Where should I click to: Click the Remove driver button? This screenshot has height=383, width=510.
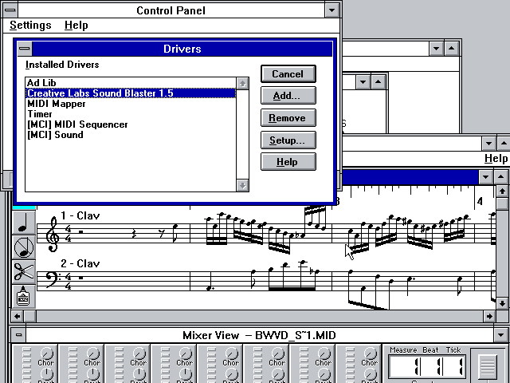tap(288, 118)
